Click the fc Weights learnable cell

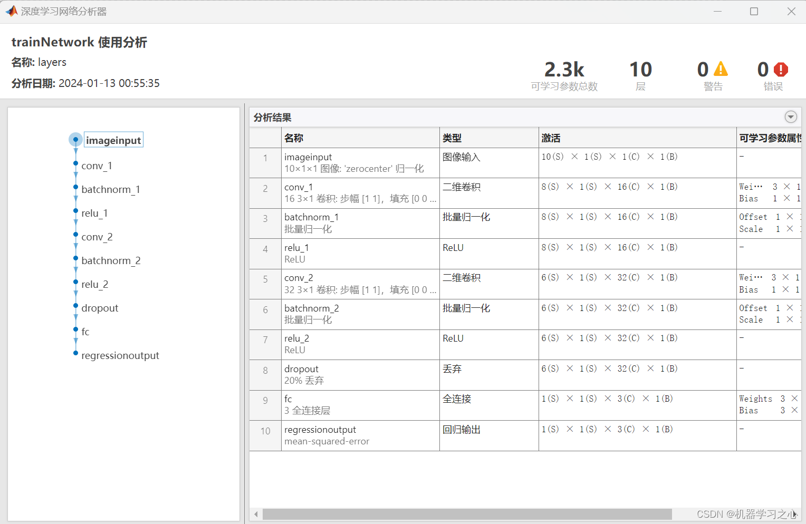pos(769,405)
